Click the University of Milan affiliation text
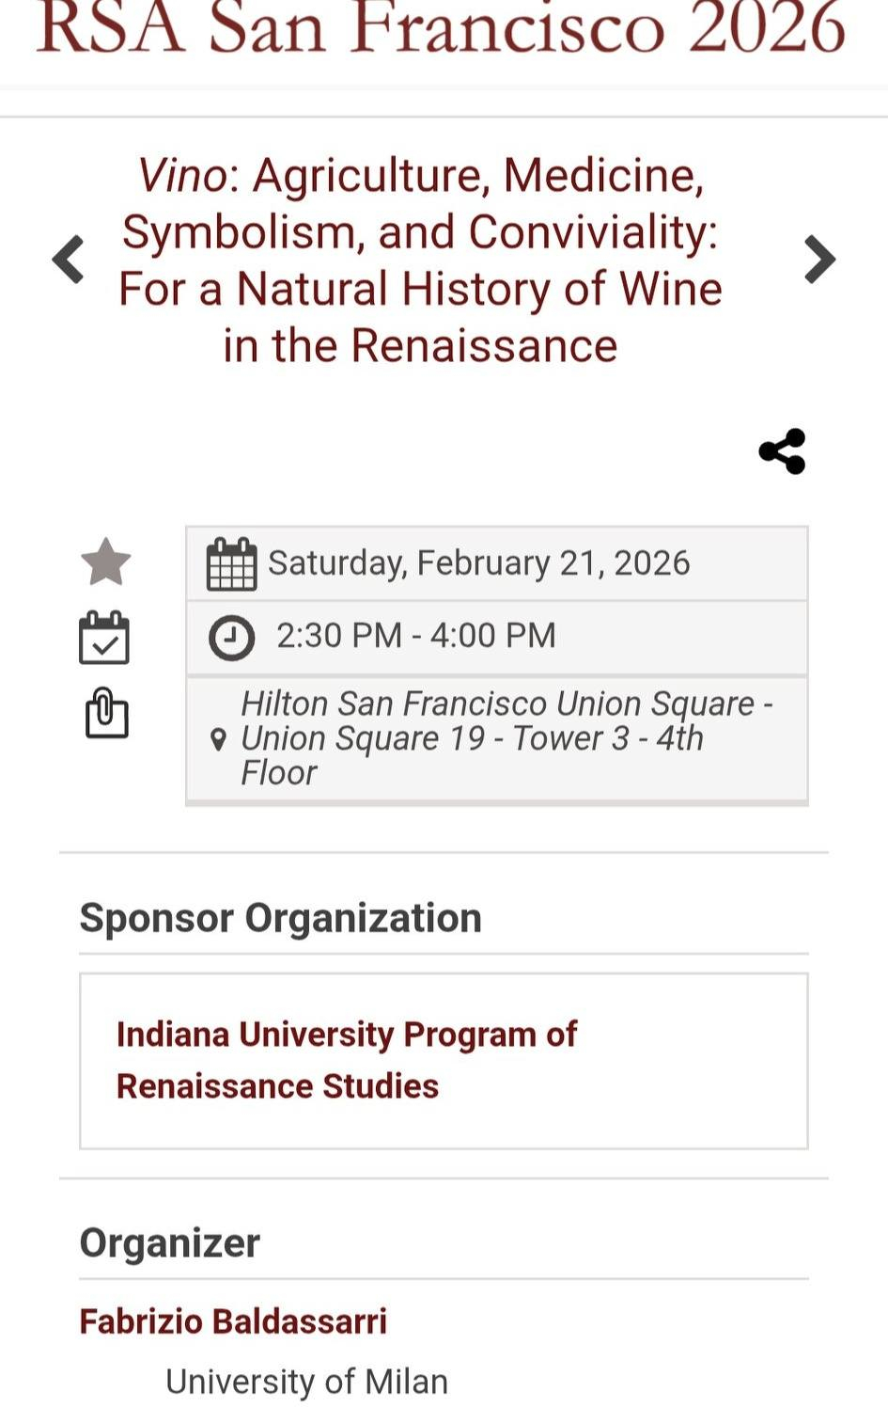Image resolution: width=888 pixels, height=1407 pixels. (306, 1382)
